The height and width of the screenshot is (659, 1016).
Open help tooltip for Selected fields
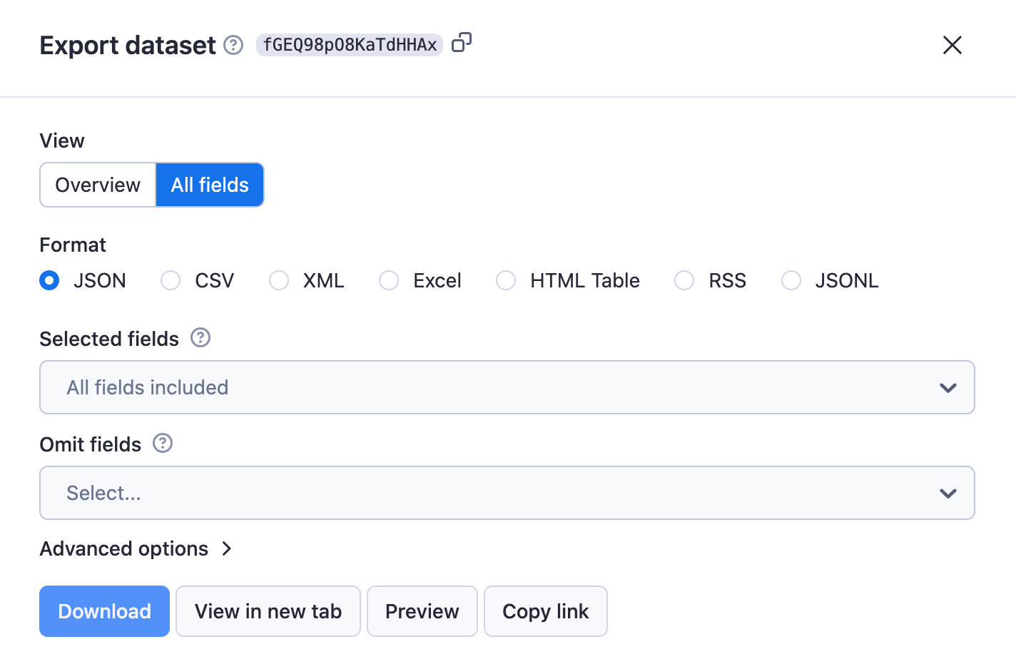click(x=200, y=338)
